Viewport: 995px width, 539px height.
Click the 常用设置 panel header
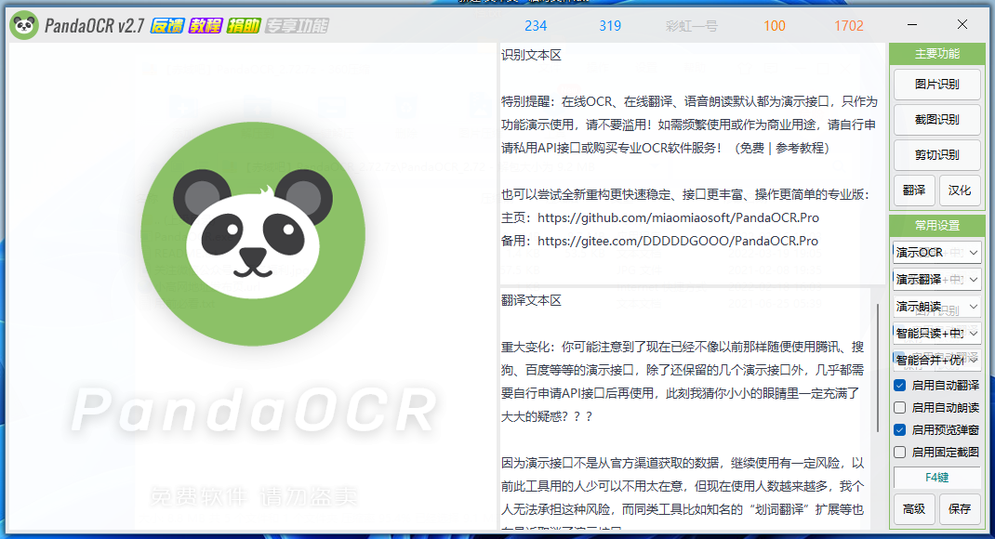pos(936,225)
